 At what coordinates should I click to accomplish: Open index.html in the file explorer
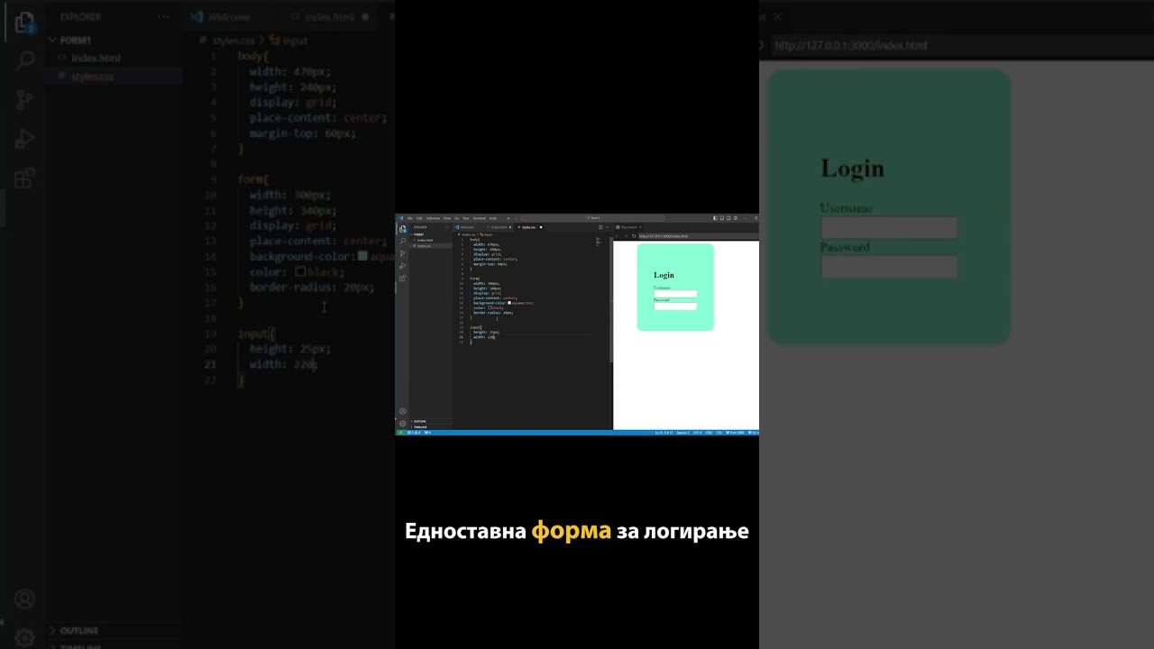coord(425,241)
